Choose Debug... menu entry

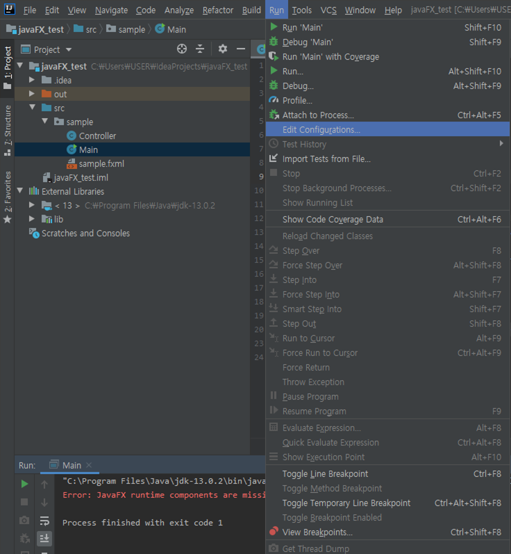tap(387, 86)
